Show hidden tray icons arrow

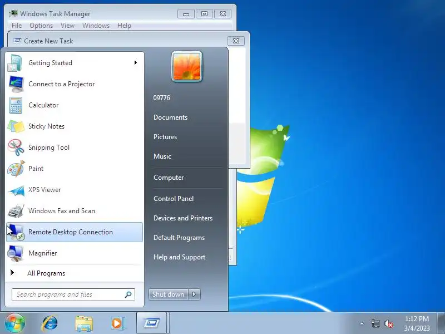[x=362, y=323]
